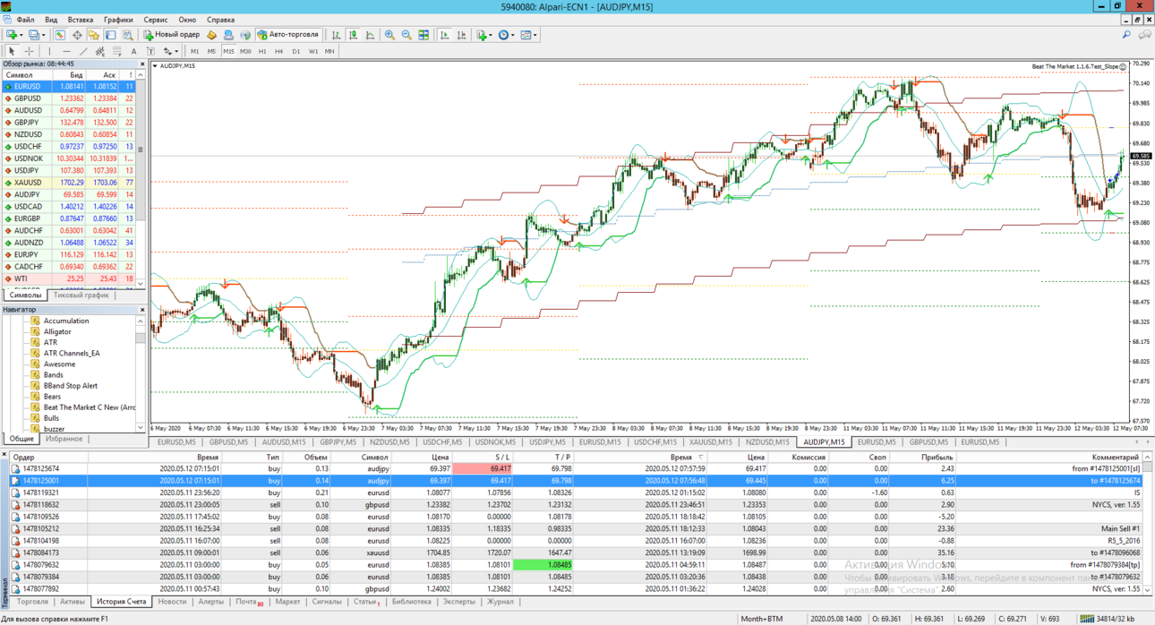
Task: Tile chart windows with grid icon
Action: point(423,35)
